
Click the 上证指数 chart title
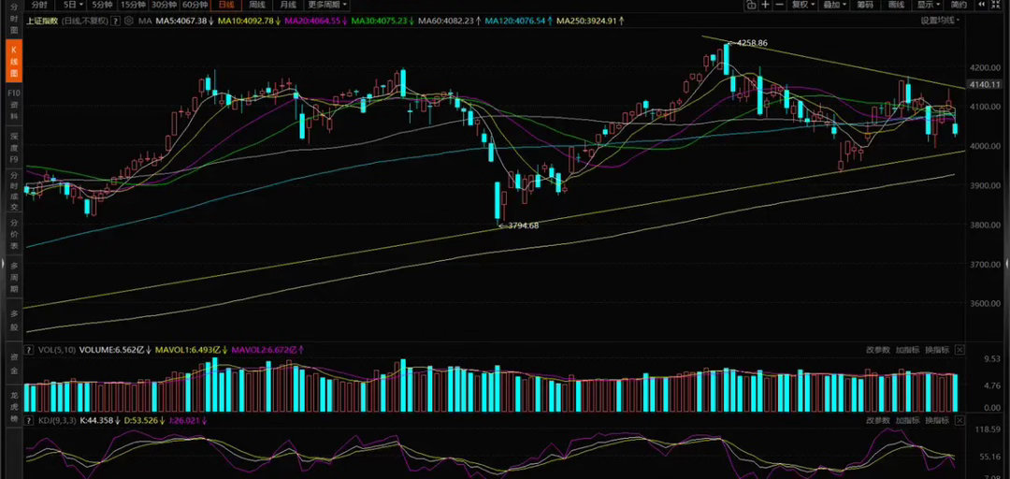42,21
